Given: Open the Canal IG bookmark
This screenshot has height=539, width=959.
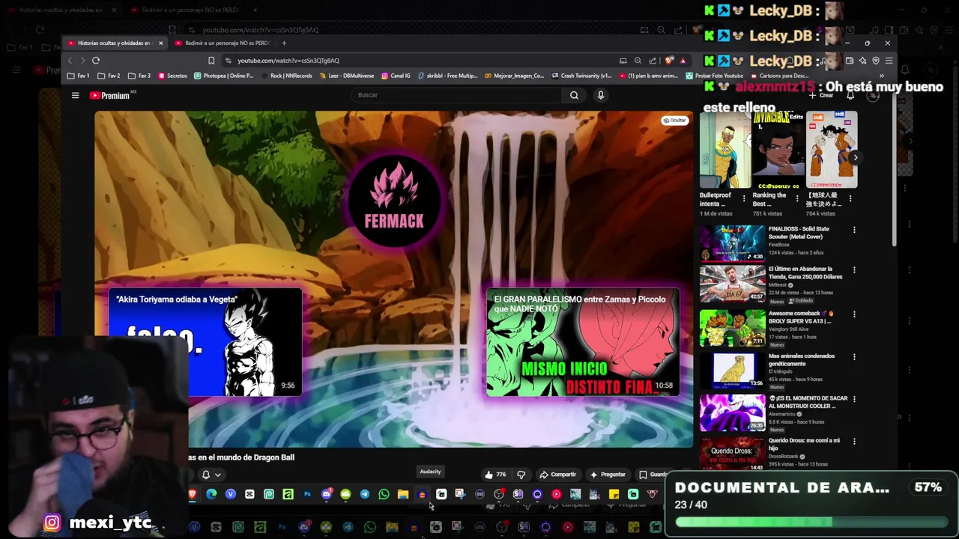Looking at the screenshot, I should click(396, 76).
